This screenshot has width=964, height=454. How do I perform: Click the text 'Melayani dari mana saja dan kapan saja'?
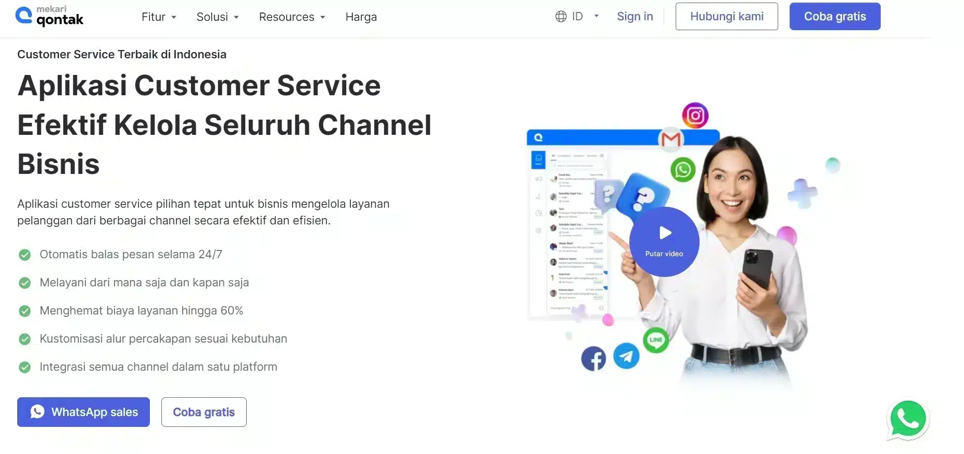coord(144,282)
